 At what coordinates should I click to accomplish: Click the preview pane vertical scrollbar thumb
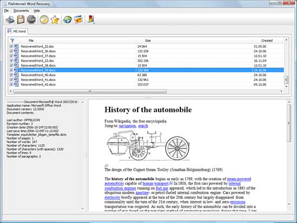tap(289, 123)
